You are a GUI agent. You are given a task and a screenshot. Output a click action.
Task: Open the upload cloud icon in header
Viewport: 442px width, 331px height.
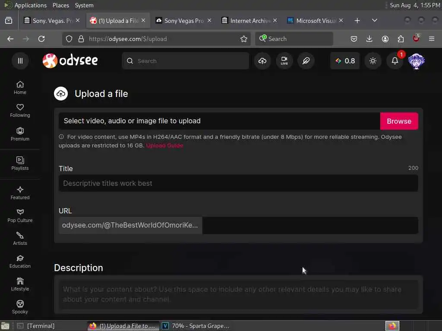click(x=262, y=61)
